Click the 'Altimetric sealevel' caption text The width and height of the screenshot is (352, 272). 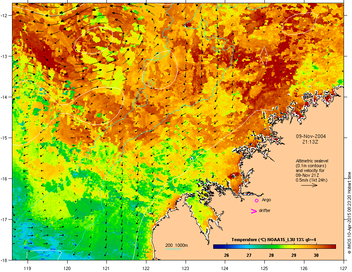(312, 161)
